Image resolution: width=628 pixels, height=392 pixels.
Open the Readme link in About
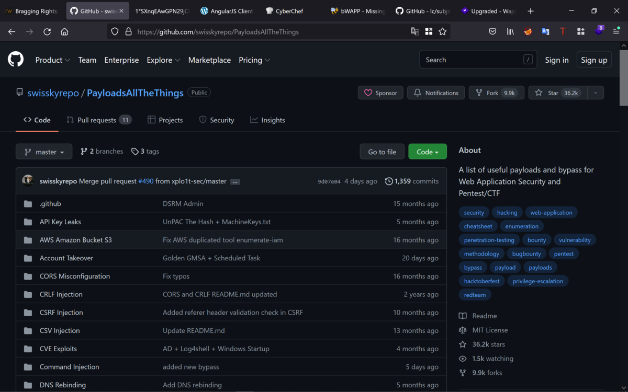click(x=478, y=316)
